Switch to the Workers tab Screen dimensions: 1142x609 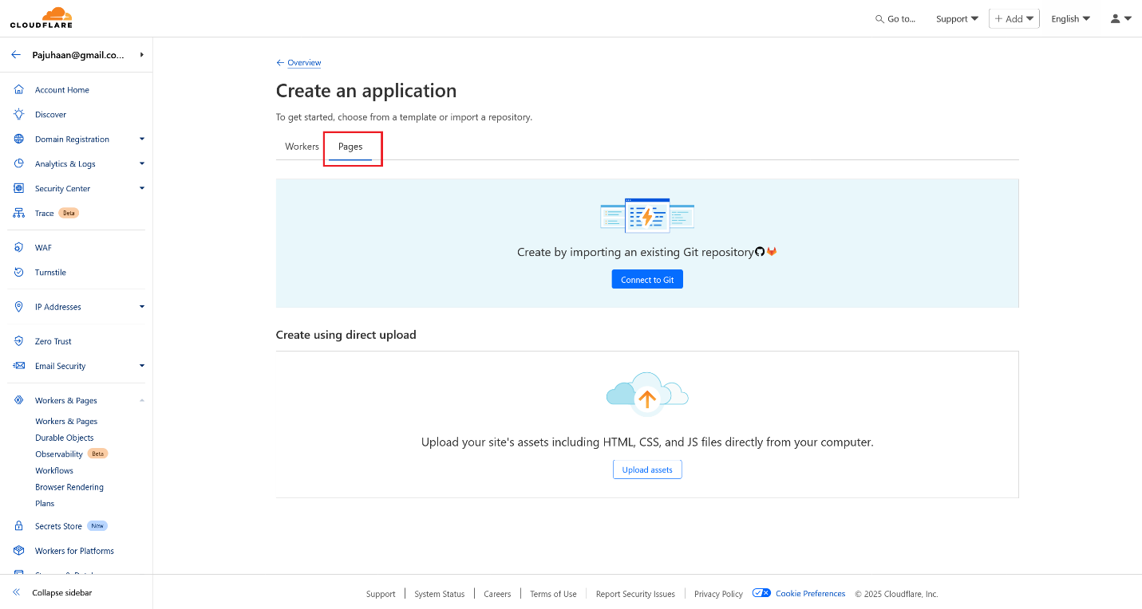tap(302, 147)
